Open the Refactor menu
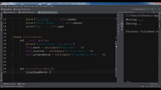 coord(27,6)
